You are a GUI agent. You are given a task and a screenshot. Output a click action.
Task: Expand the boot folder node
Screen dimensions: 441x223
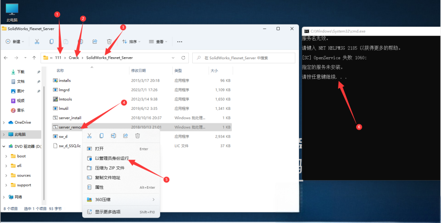point(6,156)
